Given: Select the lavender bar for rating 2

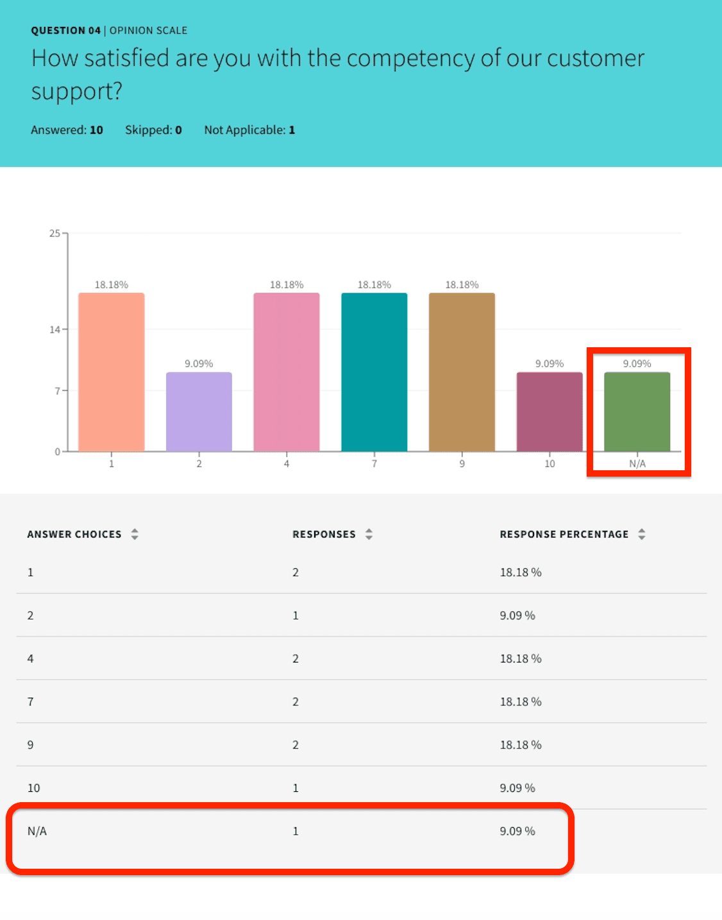Looking at the screenshot, I should pyautogui.click(x=199, y=411).
